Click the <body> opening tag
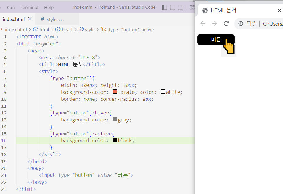The width and height of the screenshot is (283, 194). pos(36,168)
